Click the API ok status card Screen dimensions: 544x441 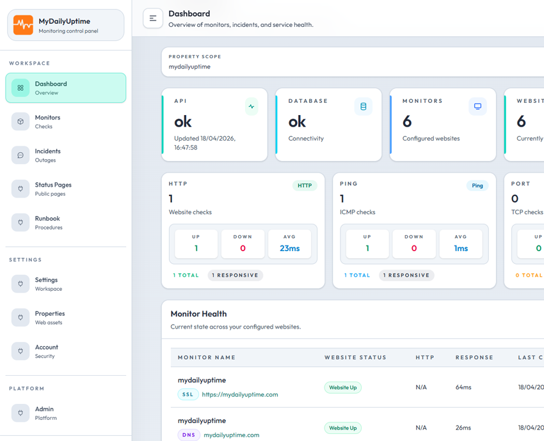214,125
